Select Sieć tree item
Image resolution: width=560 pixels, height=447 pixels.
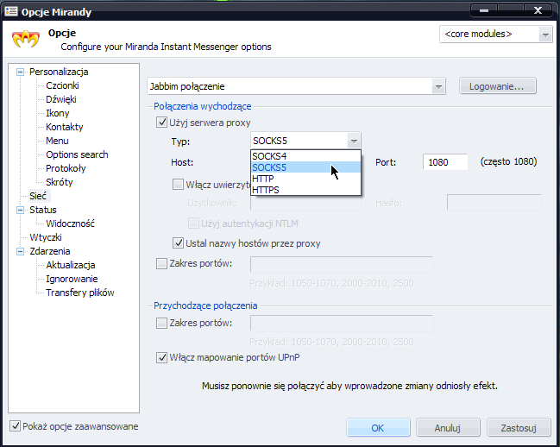(38, 196)
